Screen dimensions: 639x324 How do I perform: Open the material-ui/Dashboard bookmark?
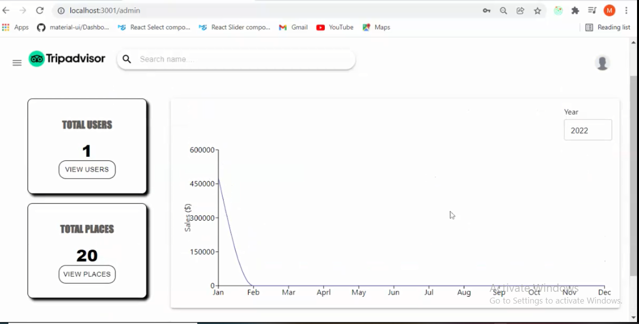coord(81,27)
